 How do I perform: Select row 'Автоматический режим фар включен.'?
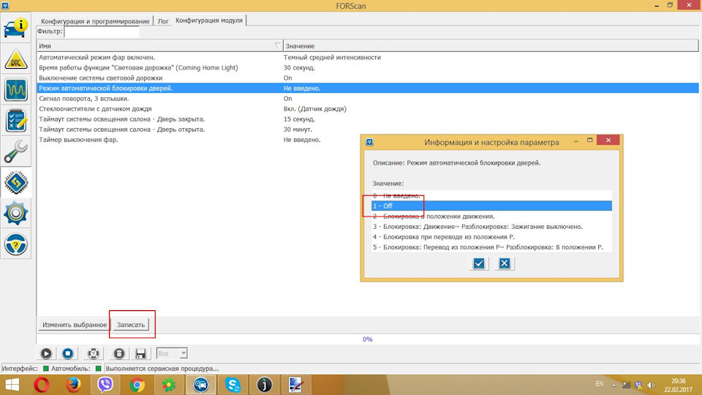[368, 57]
